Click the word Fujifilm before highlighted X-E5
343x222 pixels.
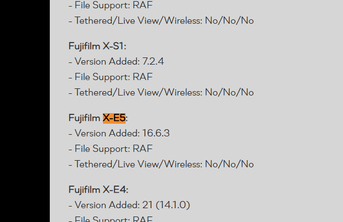tap(84, 118)
